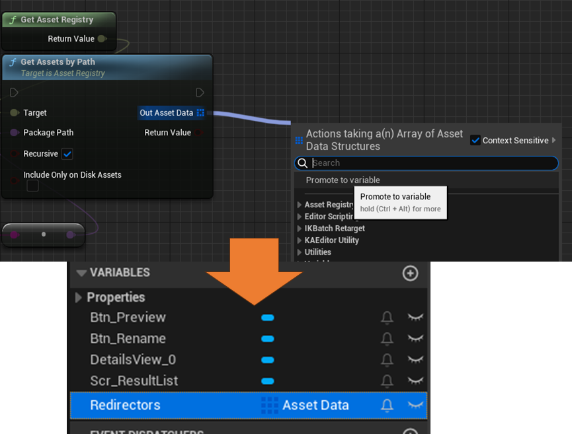The image size is (572, 434).
Task: Click the Target input pin
Action: pos(15,112)
